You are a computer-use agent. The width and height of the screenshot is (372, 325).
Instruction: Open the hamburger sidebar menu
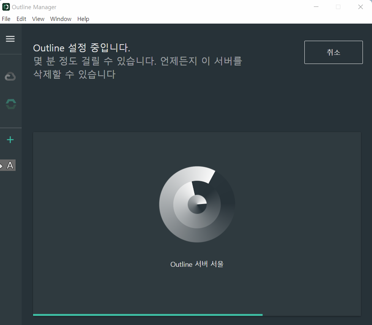coord(10,39)
